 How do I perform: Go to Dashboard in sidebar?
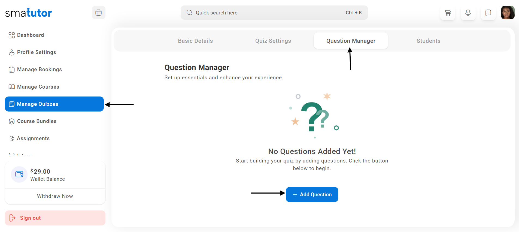(x=30, y=35)
